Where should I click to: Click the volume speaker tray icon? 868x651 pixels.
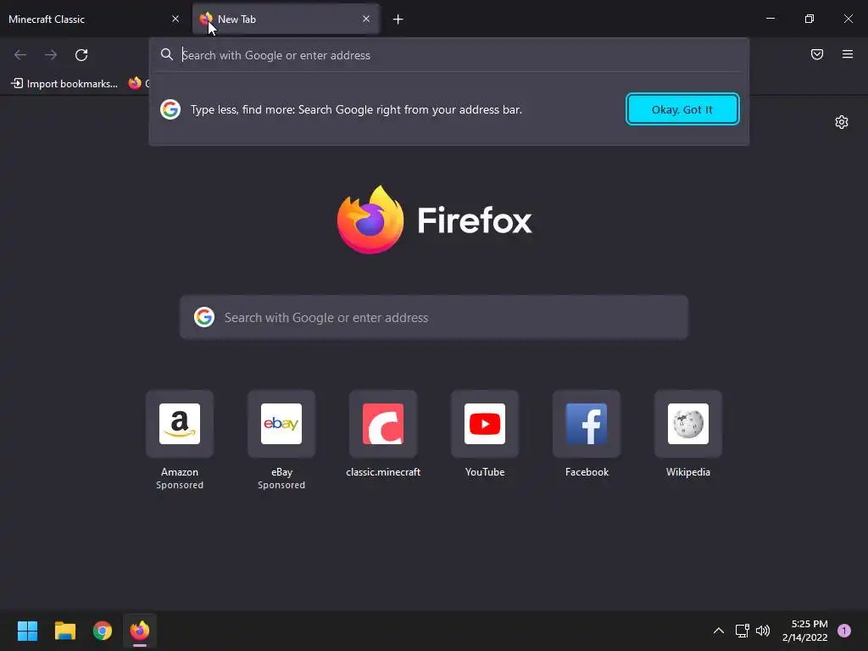(763, 631)
